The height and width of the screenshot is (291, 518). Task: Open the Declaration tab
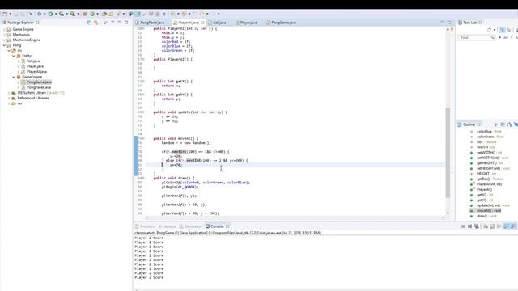tap(191, 226)
